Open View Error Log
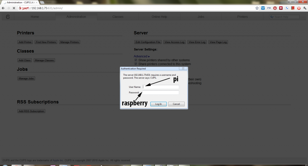 click(197, 42)
